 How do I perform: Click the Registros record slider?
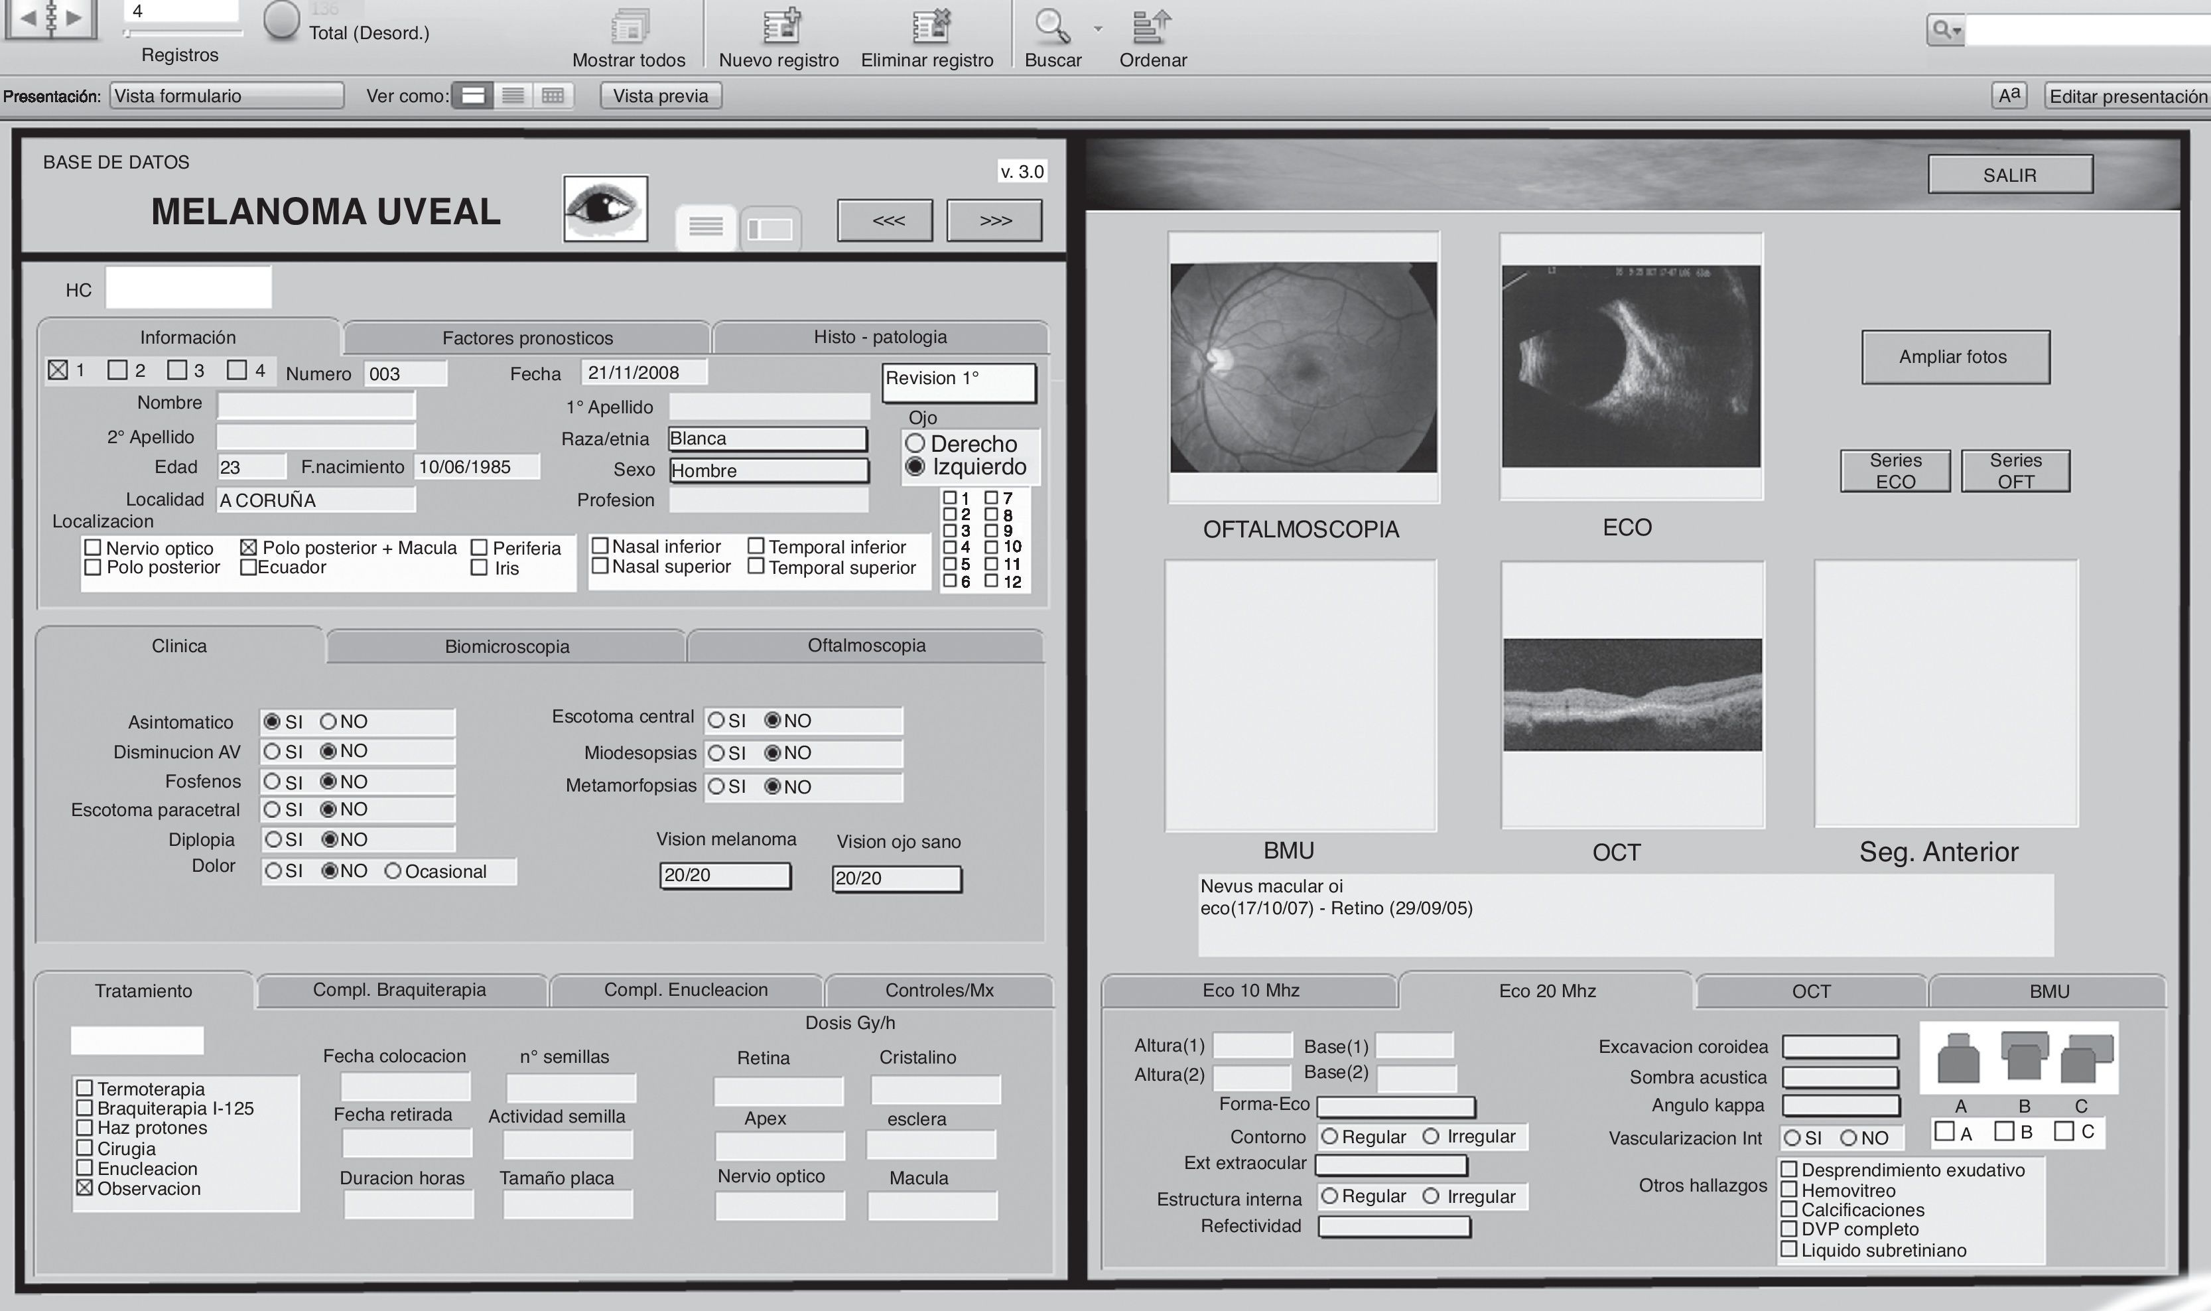pos(184,34)
